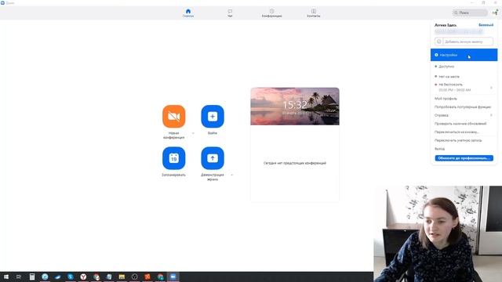Open OBS Studio from the taskbar

point(134,277)
